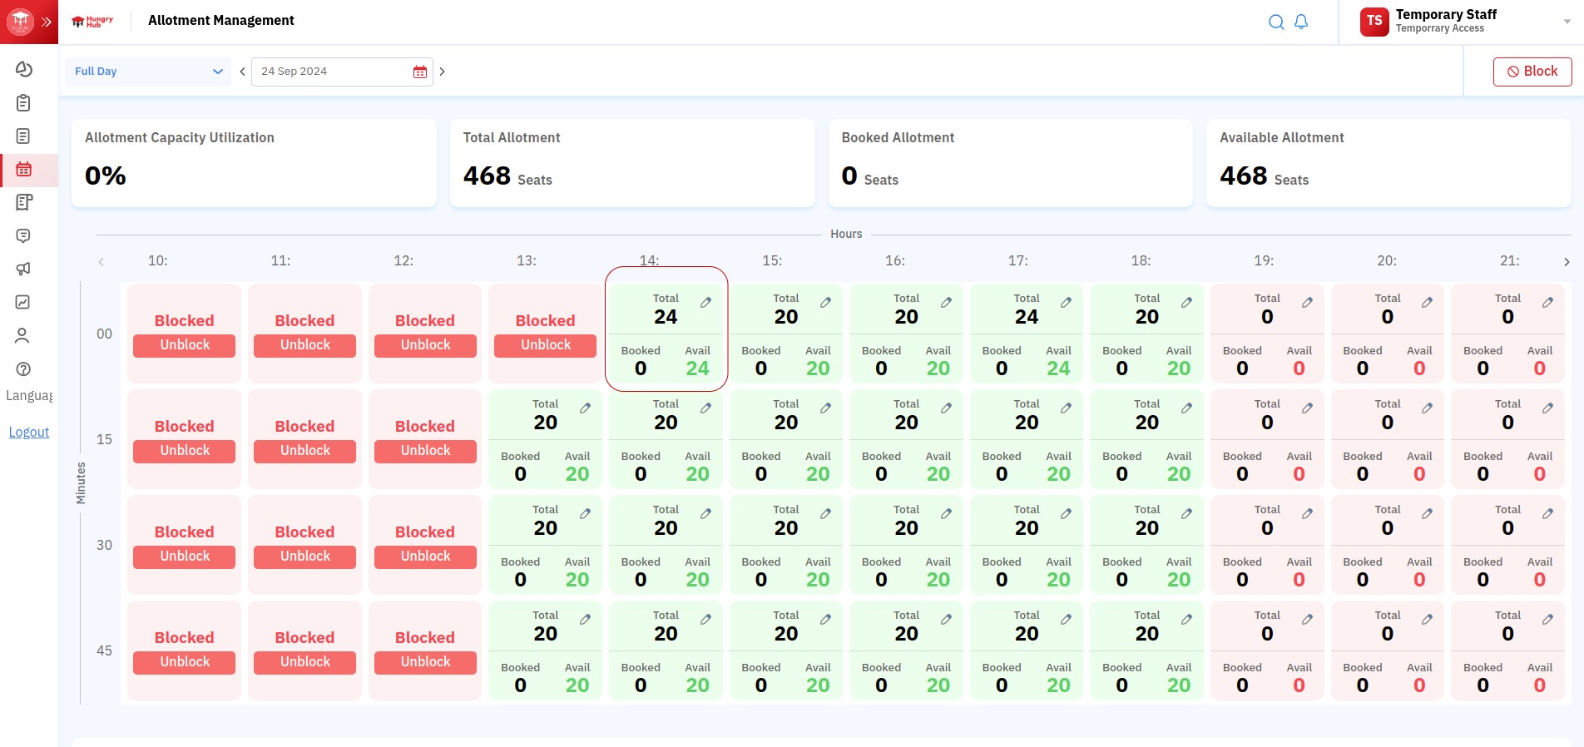This screenshot has height=747, width=1584.
Task: Open the notifications bell
Action: coord(1301,22)
